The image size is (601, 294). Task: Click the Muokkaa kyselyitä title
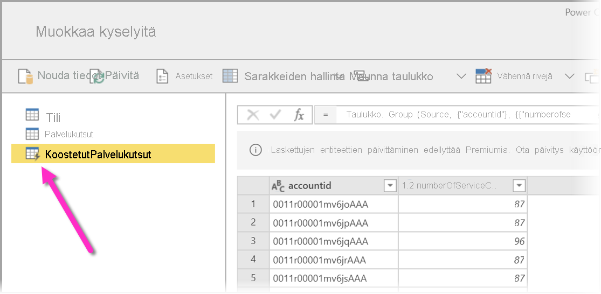click(x=96, y=31)
